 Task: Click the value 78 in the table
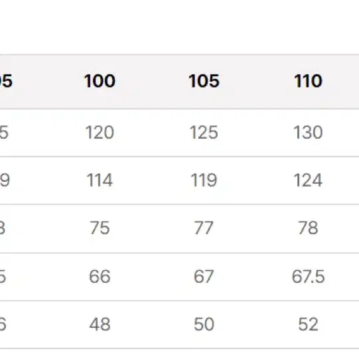coord(308,228)
